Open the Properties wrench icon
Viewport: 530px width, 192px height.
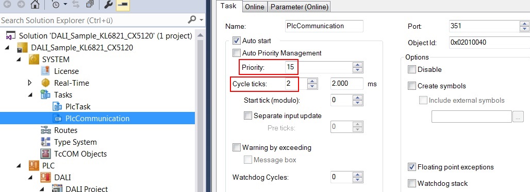point(108,5)
